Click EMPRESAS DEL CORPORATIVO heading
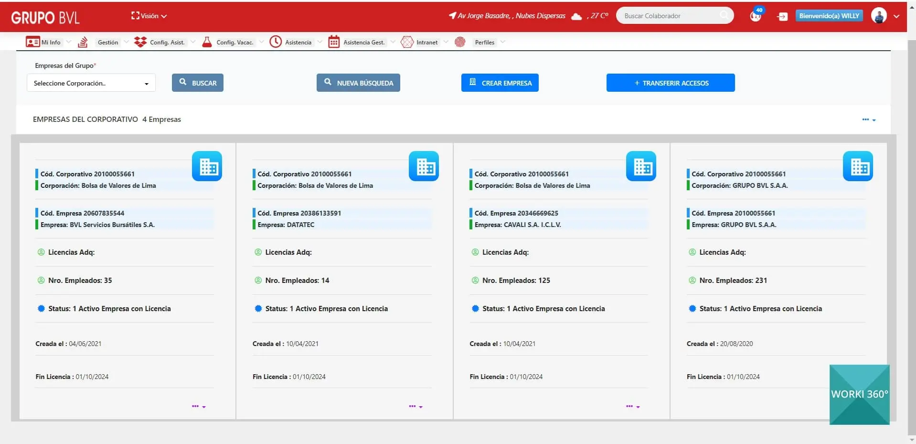916x444 pixels. pyautogui.click(x=85, y=119)
